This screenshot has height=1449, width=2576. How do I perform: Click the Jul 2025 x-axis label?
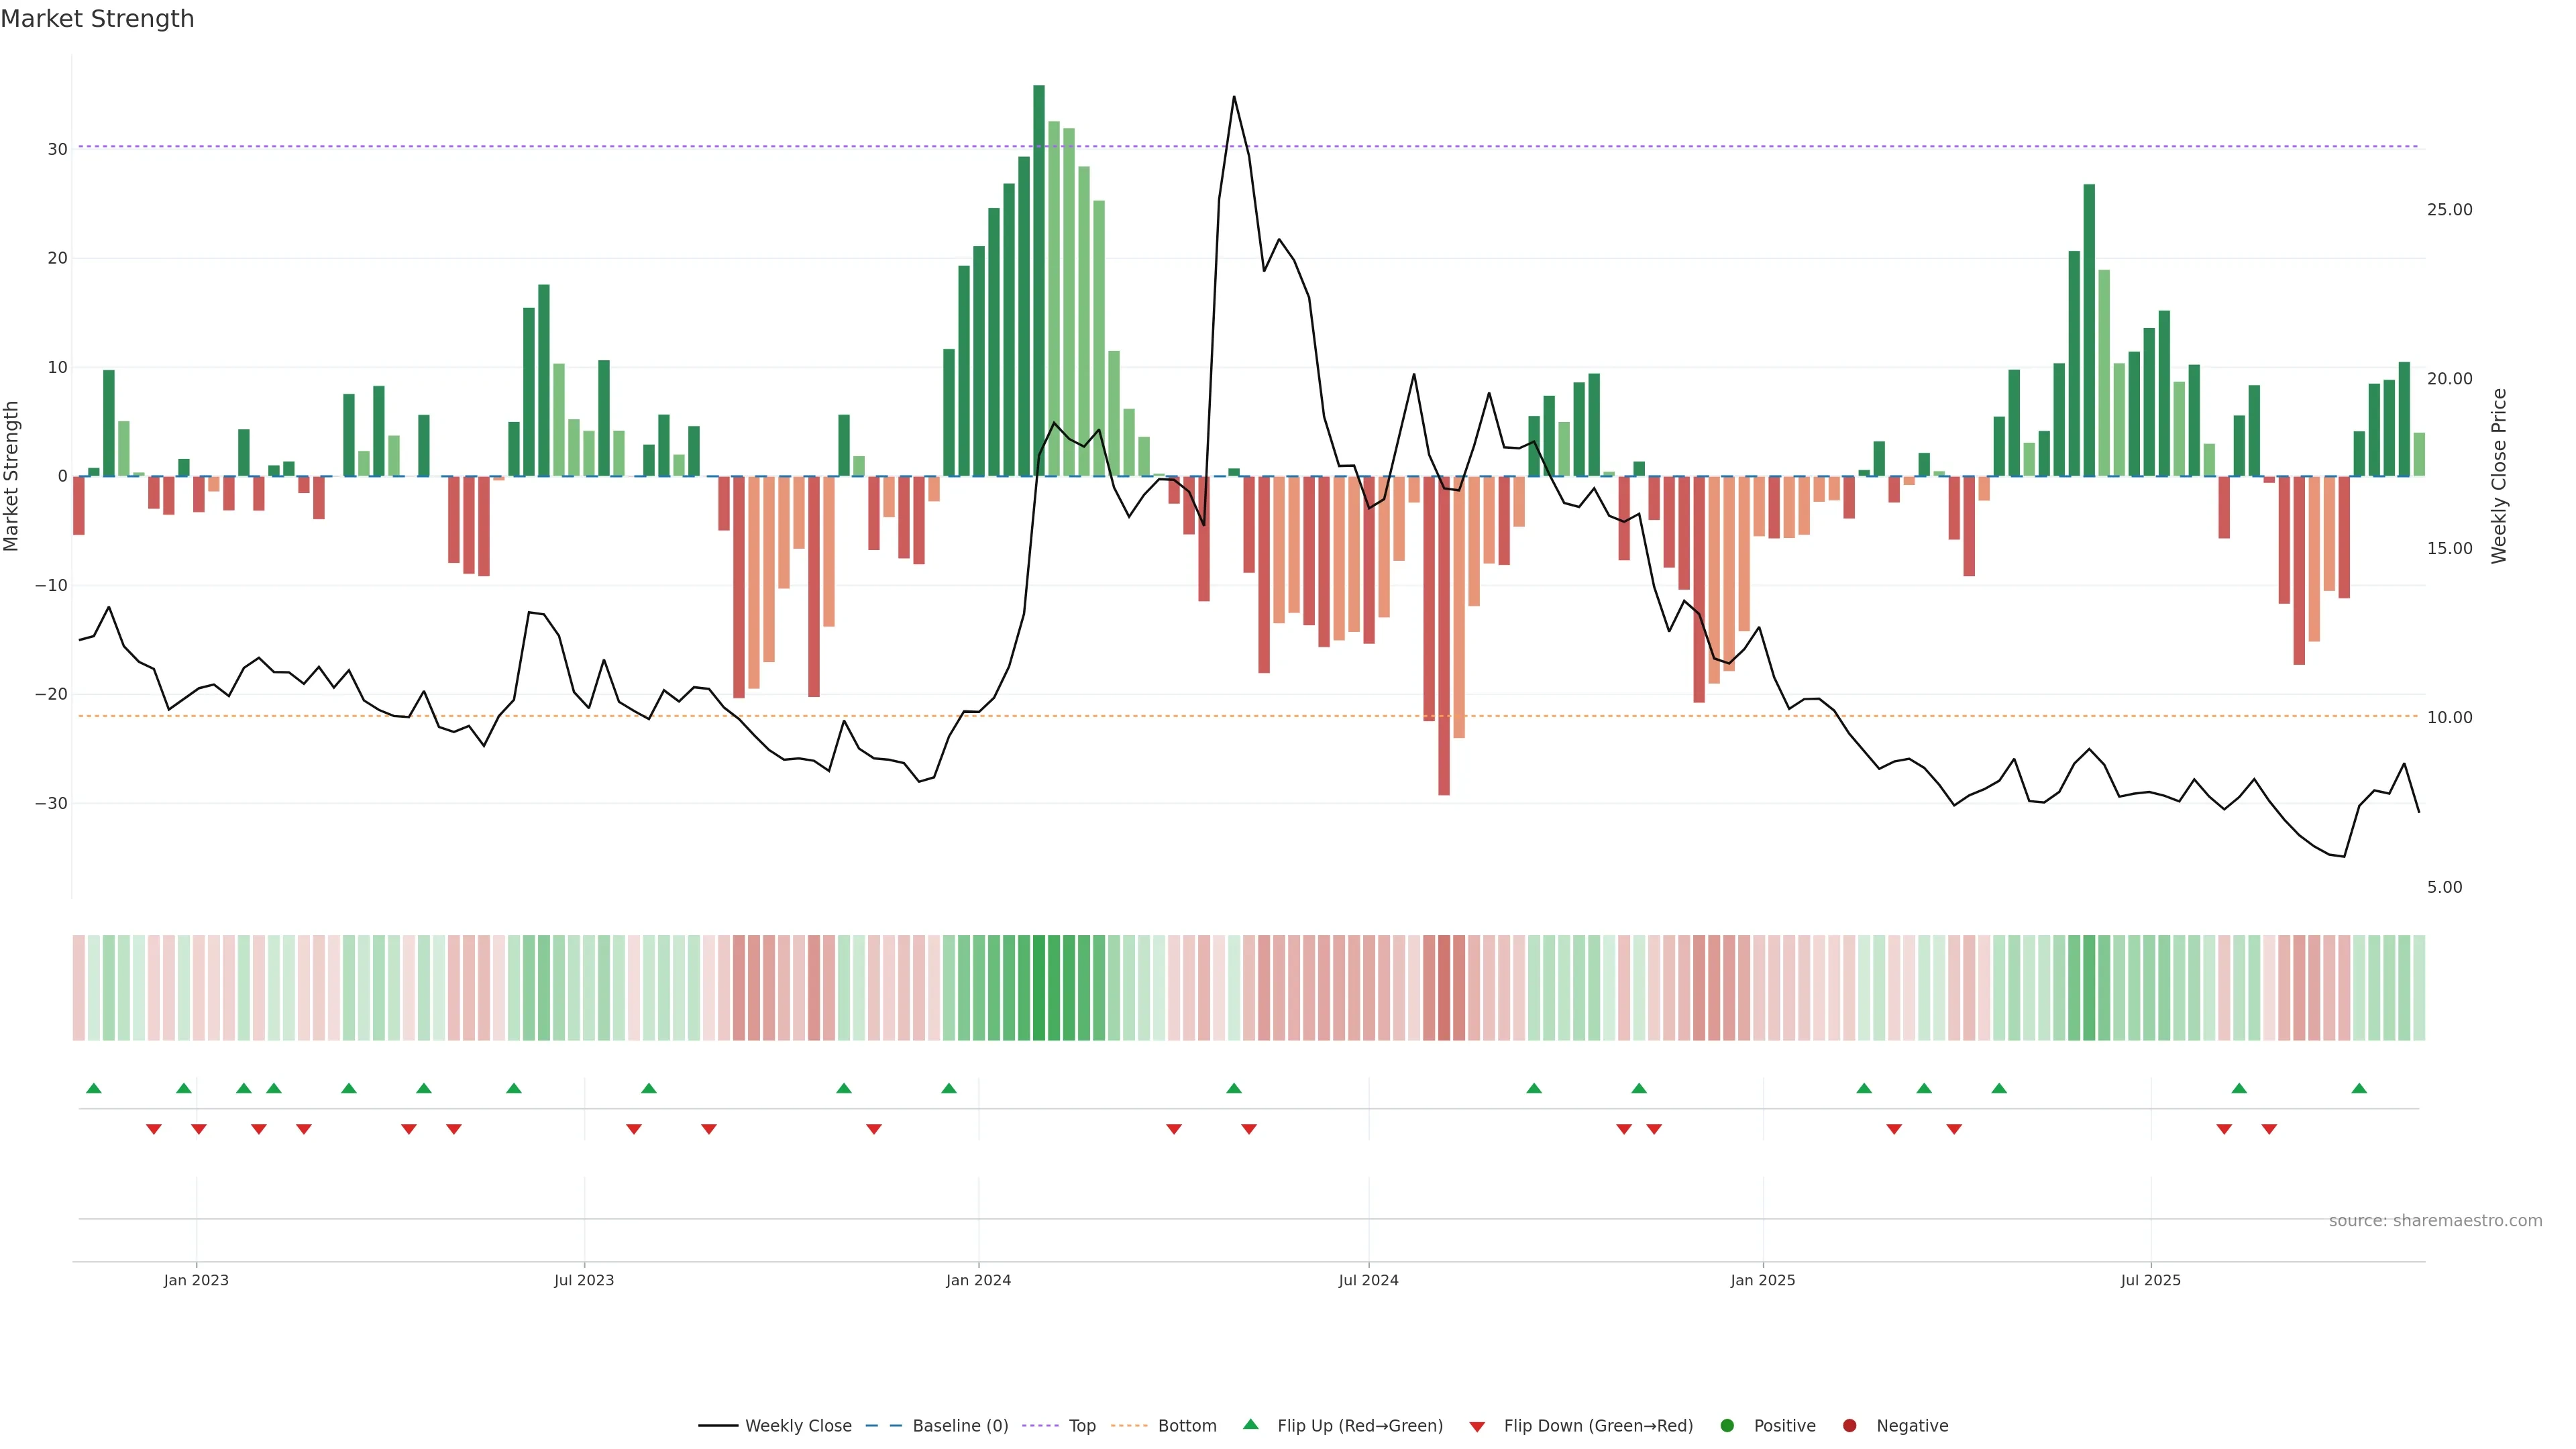pos(2150,1280)
